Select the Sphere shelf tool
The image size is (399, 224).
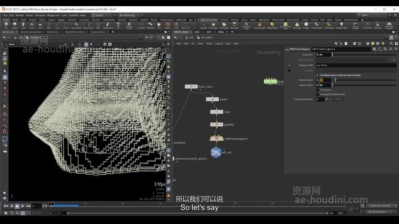15,25
